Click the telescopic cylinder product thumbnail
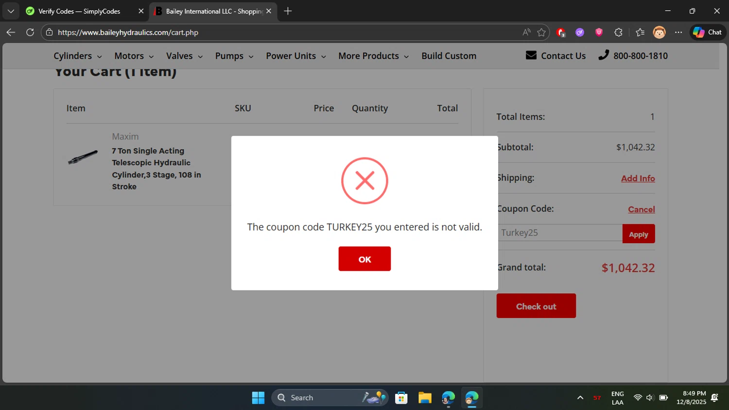Viewport: 729px width, 410px height. [x=83, y=157]
